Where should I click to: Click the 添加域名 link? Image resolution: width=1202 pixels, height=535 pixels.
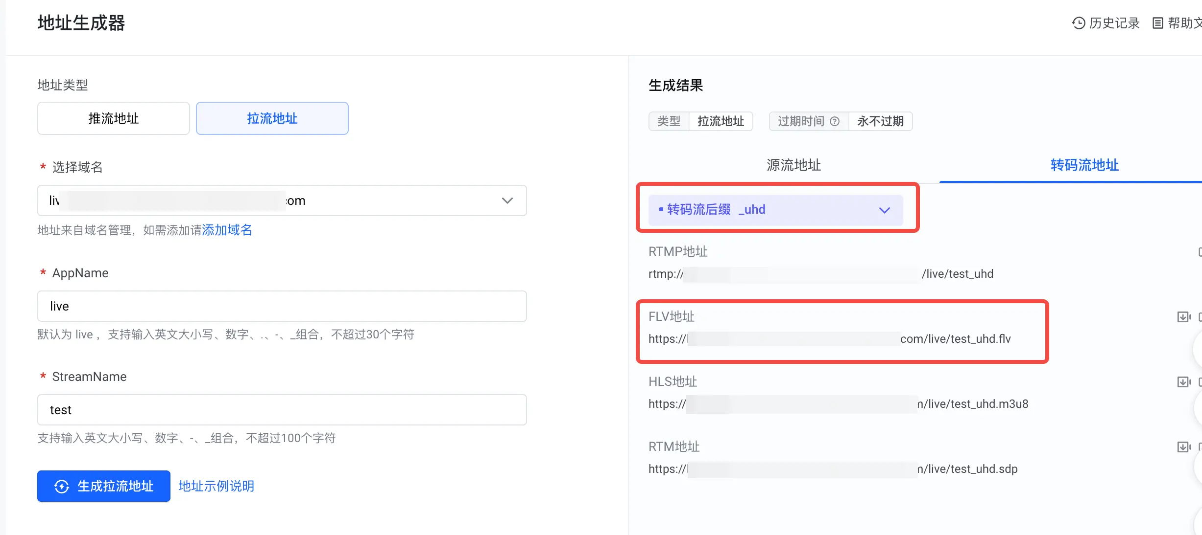(227, 230)
